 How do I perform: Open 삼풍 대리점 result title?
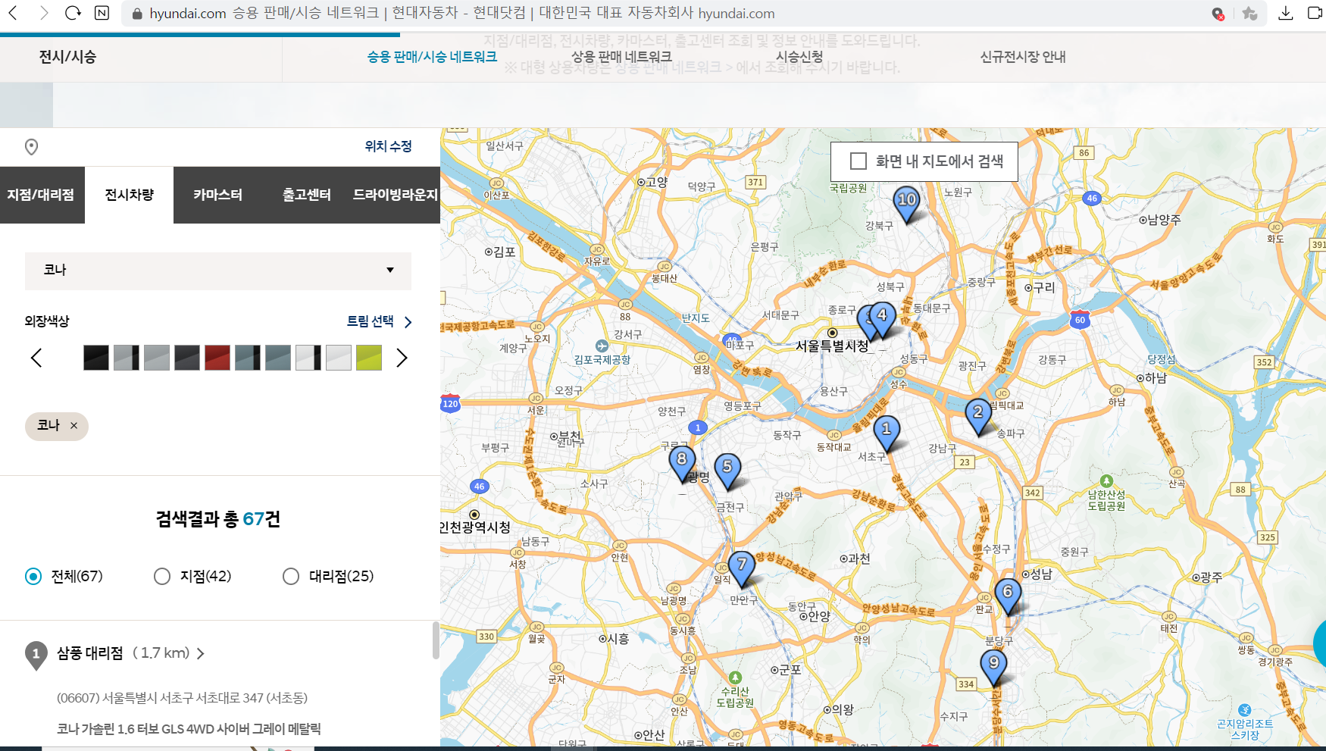click(90, 653)
